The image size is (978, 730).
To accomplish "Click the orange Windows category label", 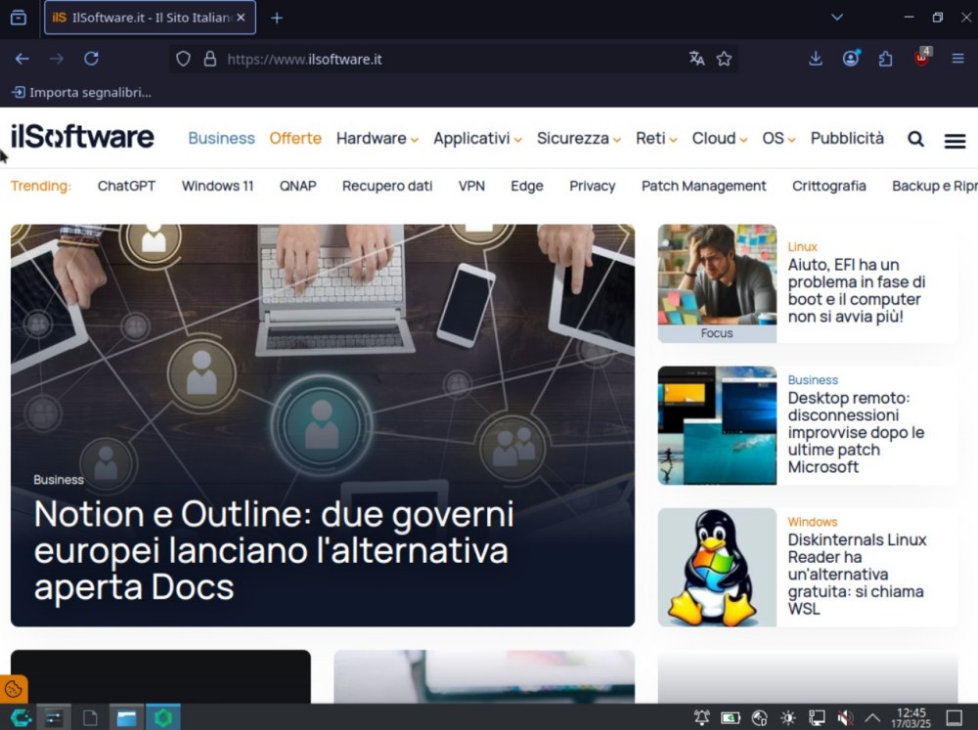I will click(813, 522).
